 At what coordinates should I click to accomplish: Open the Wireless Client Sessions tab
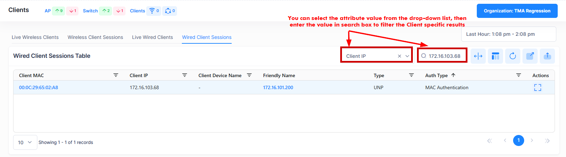pos(95,37)
